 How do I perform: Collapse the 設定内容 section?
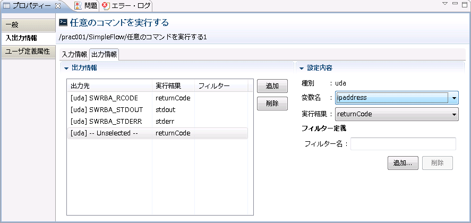click(302, 68)
